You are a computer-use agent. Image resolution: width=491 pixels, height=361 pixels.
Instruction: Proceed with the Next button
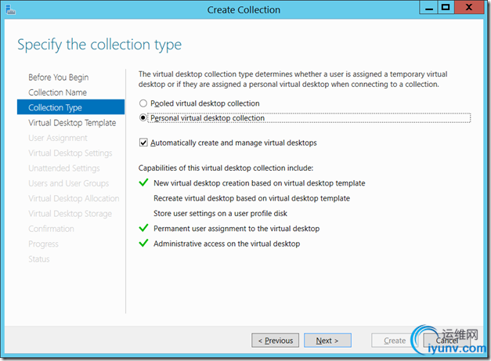pos(327,341)
